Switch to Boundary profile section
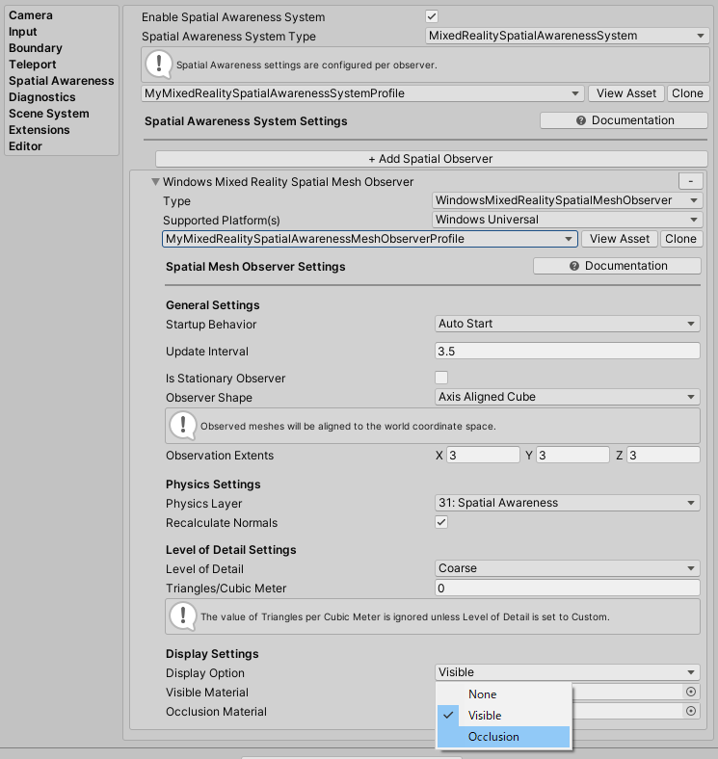Image resolution: width=718 pixels, height=759 pixels. [x=36, y=48]
